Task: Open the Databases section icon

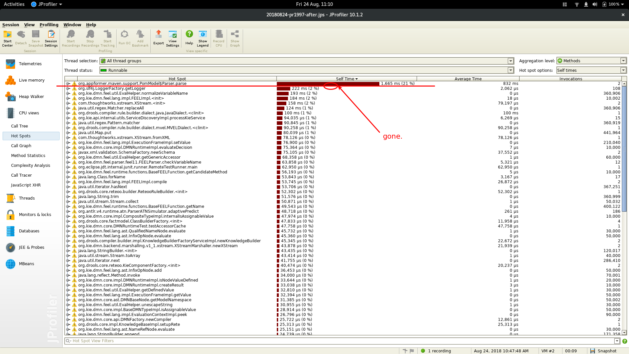Action: [10, 231]
